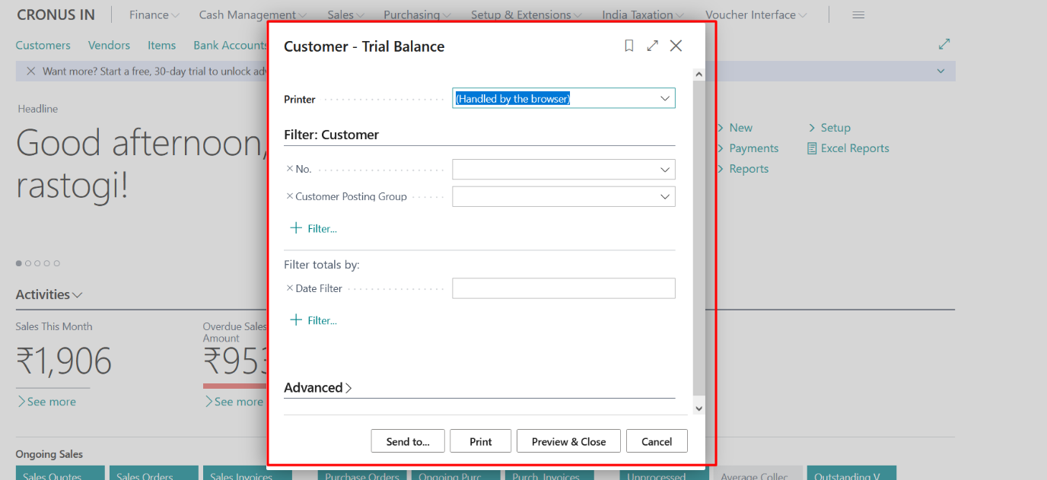Open Excel Reports via the spreadsheet icon
Viewport: 1047px width, 480px height.
pyautogui.click(x=811, y=148)
